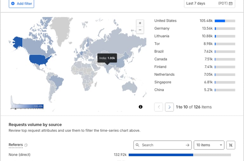
Task: Select United States in the country list
Action: pyautogui.click(x=195, y=21)
